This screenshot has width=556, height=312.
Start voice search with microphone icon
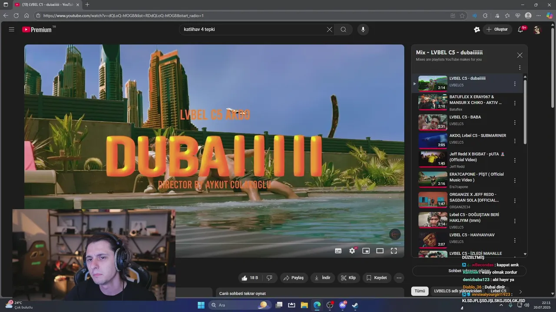coord(363,29)
